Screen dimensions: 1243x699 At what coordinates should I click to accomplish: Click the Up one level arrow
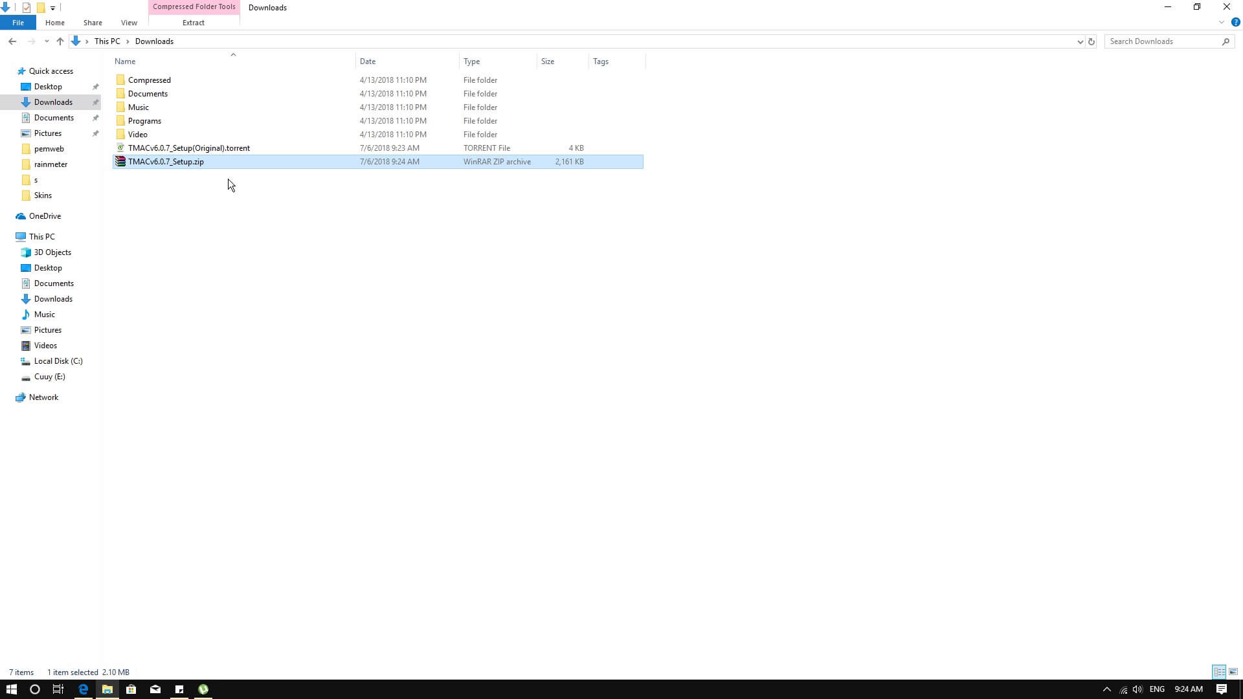(x=60, y=41)
